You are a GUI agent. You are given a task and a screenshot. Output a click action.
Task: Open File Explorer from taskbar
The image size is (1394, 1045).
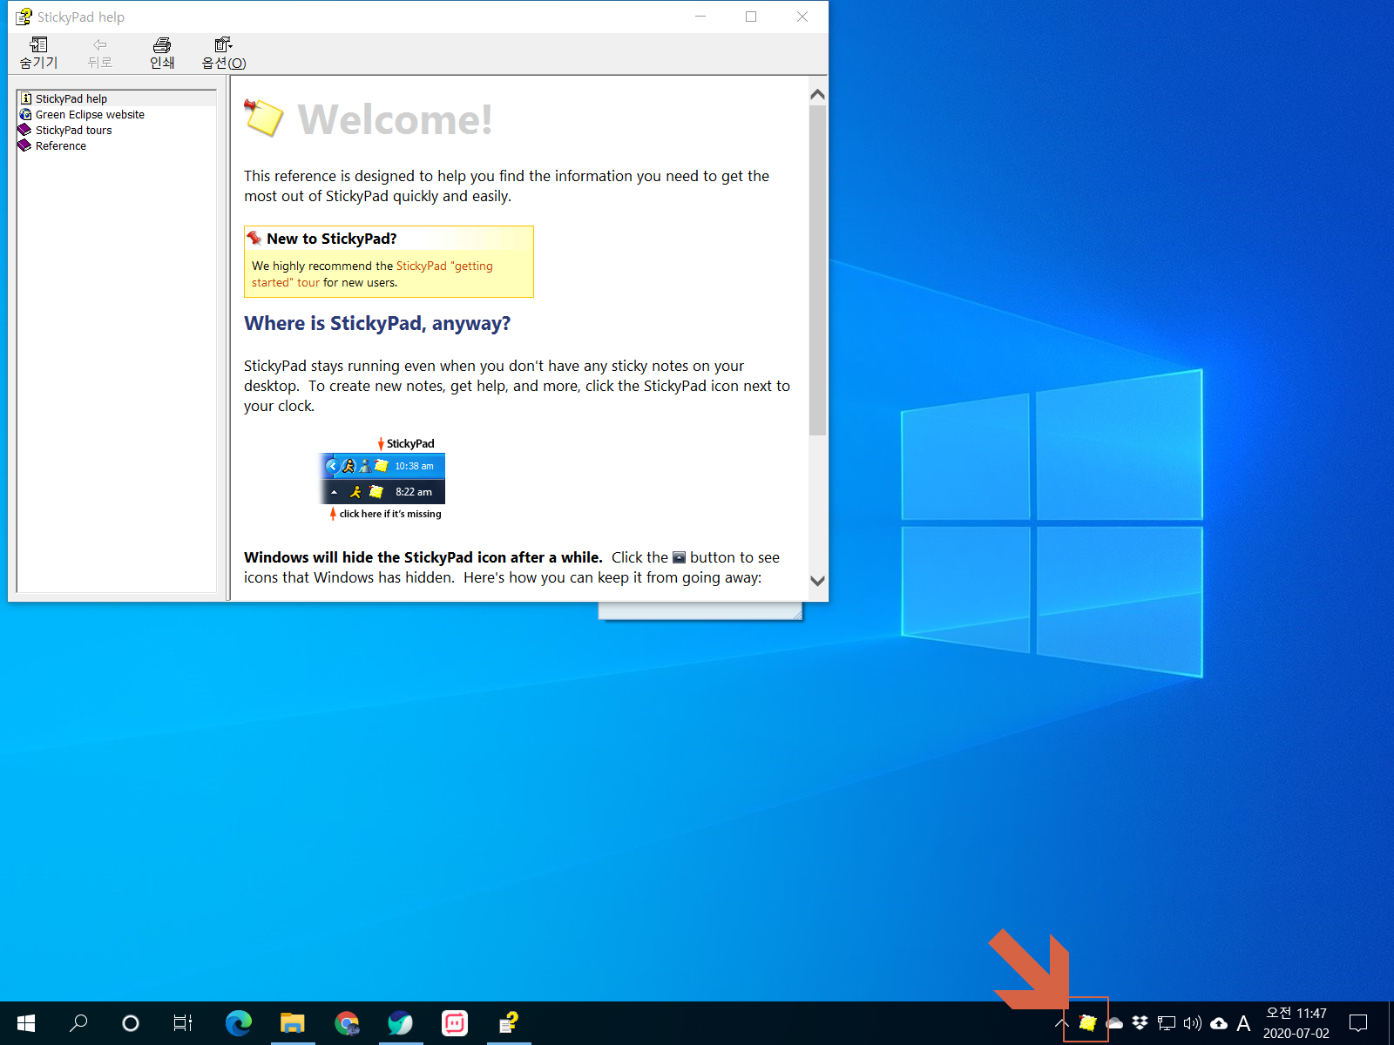pos(292,1023)
